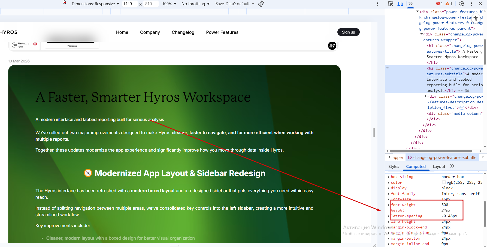Select the div class="media-column" node
The height and width of the screenshot is (247, 487).
[x=455, y=113]
